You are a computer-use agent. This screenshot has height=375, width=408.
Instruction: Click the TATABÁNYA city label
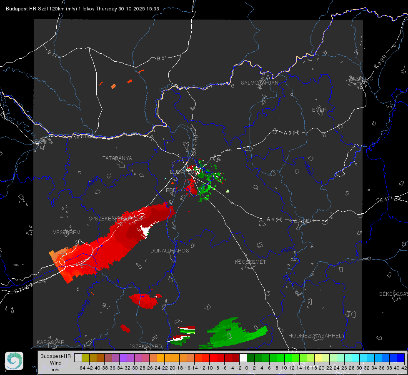117,158
